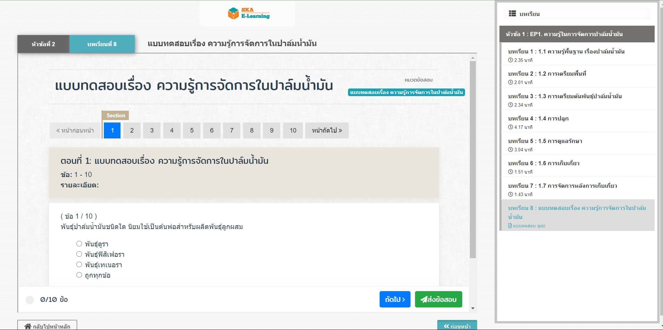Click the lessons list grid icon
Viewport: 663px width, 330px height.
(512, 14)
